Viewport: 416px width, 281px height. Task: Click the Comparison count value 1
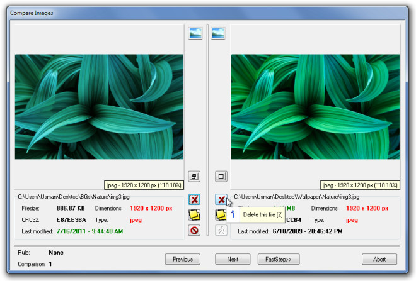[x=50, y=264]
